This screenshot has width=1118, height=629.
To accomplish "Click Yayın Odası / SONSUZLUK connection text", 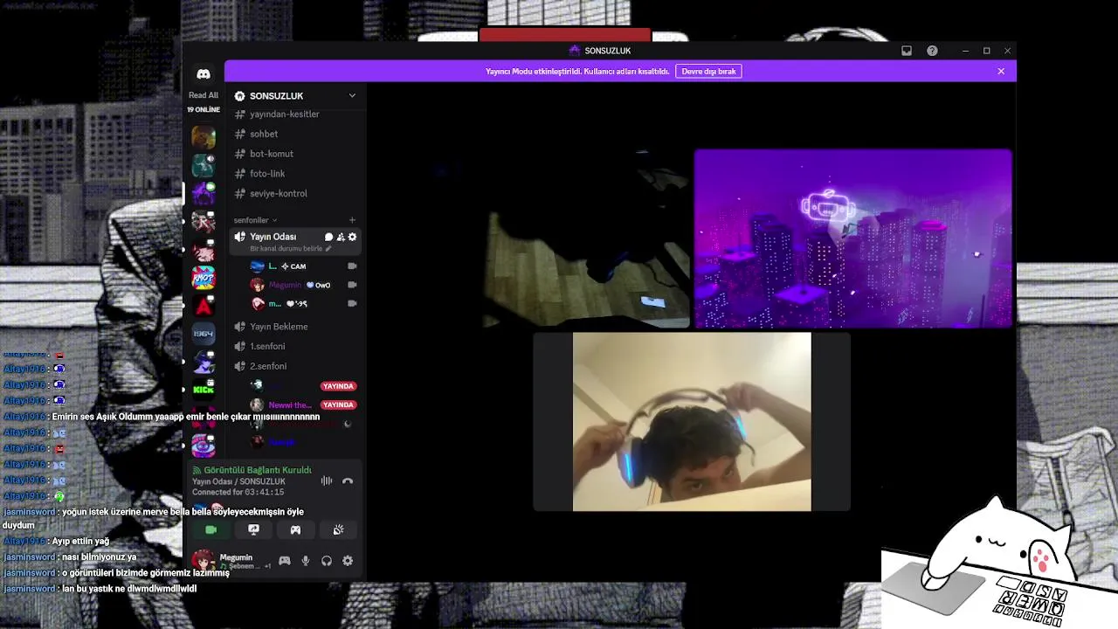I will [x=238, y=481].
